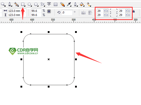Open the Outline Pen tool

coord(75,4)
